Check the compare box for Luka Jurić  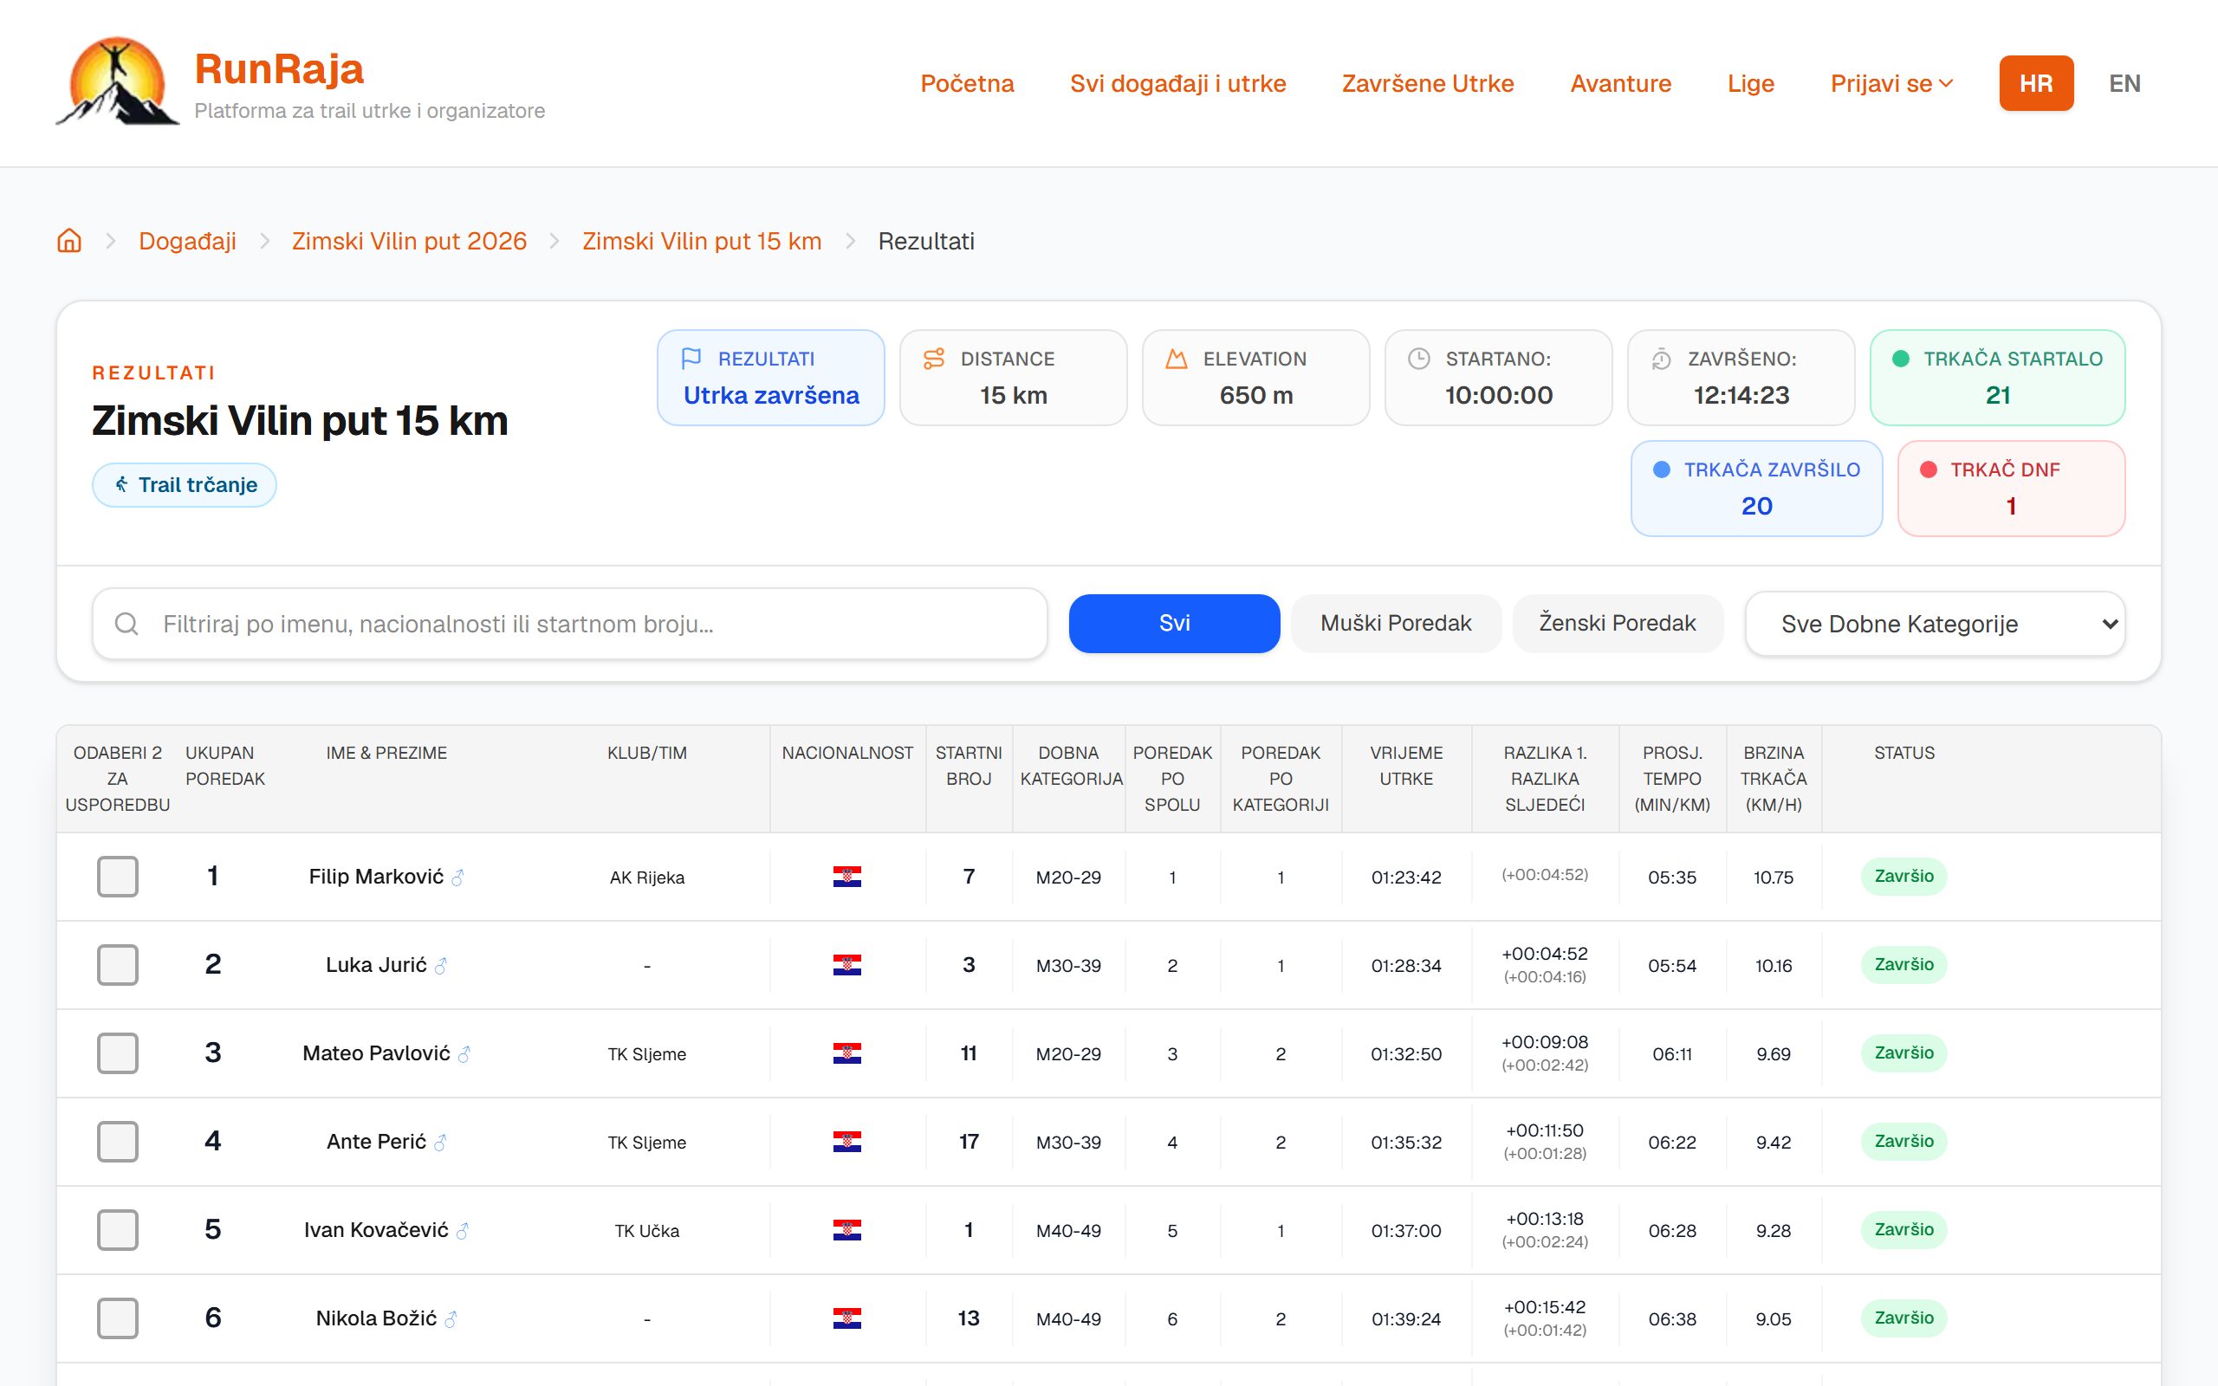117,964
